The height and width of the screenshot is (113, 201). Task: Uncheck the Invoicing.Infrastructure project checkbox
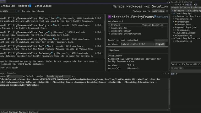(109, 34)
